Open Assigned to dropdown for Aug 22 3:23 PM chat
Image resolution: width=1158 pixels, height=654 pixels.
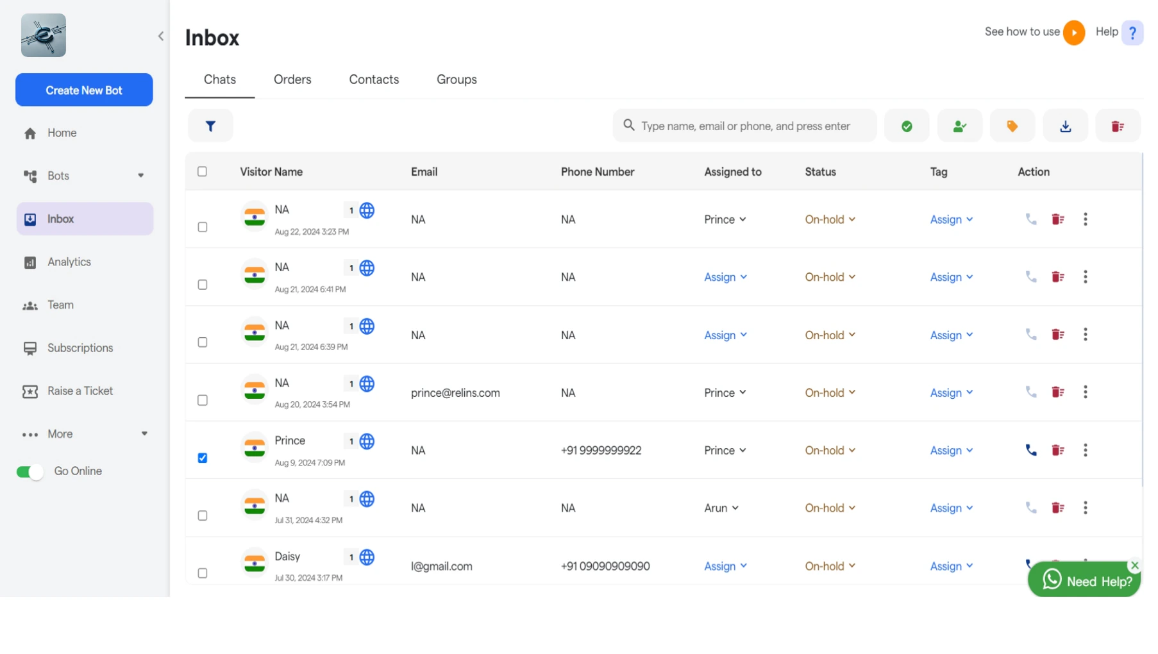pos(725,219)
